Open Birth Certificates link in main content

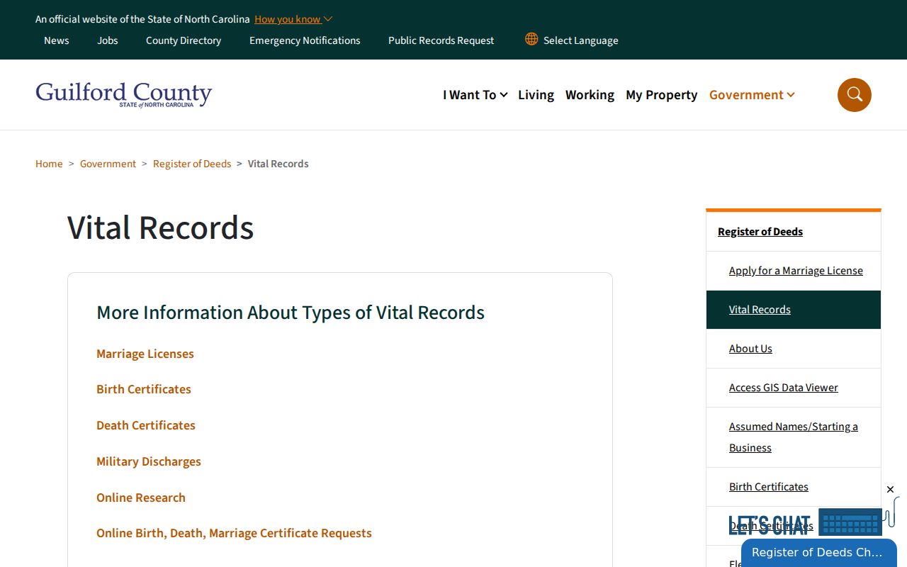coord(144,389)
